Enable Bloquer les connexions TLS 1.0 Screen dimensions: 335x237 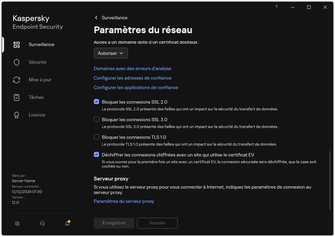point(96,137)
